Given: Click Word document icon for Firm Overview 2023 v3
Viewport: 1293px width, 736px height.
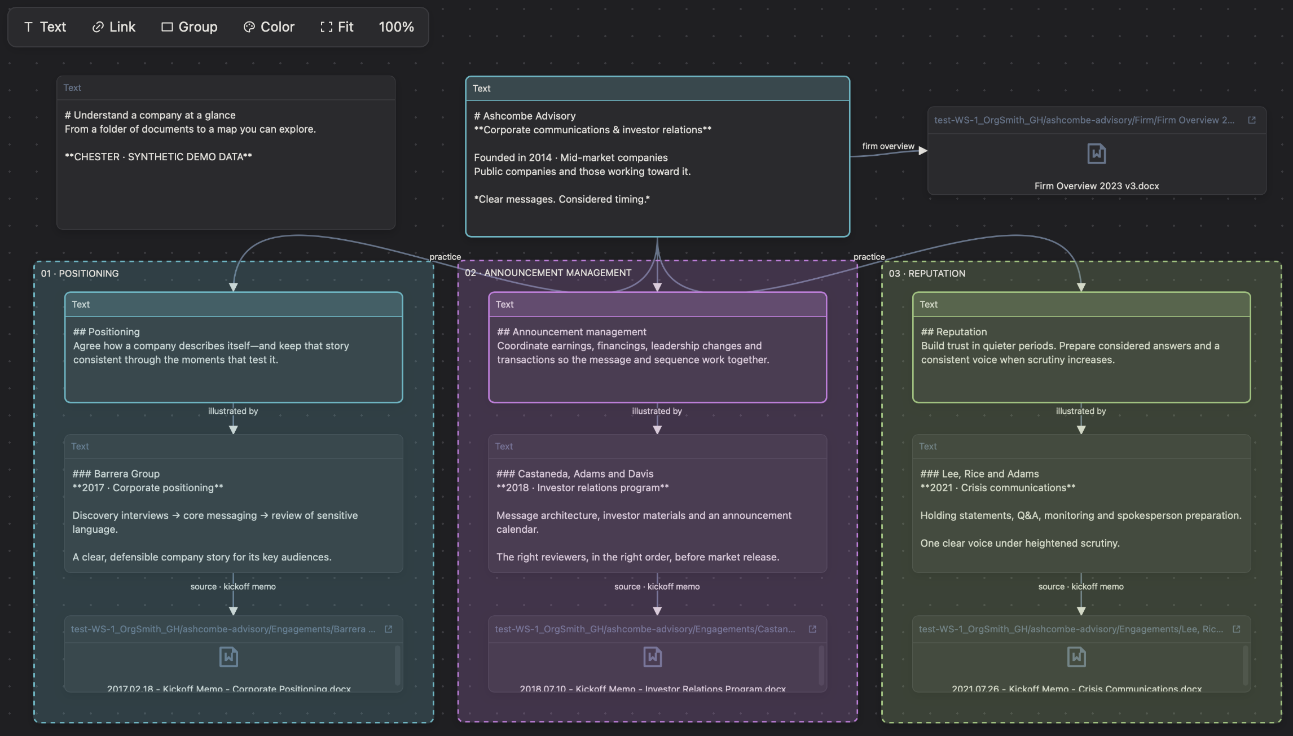Looking at the screenshot, I should click(x=1097, y=154).
